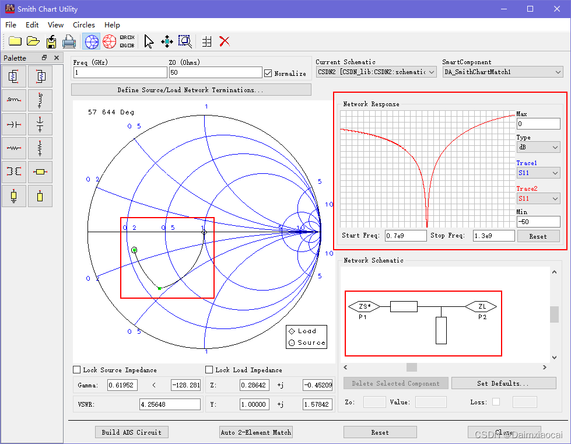Select the pan/move arrows tool
The width and height of the screenshot is (571, 444).
pyautogui.click(x=167, y=41)
